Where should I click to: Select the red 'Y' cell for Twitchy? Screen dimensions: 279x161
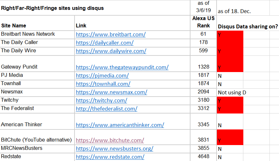(x=230, y=101)
